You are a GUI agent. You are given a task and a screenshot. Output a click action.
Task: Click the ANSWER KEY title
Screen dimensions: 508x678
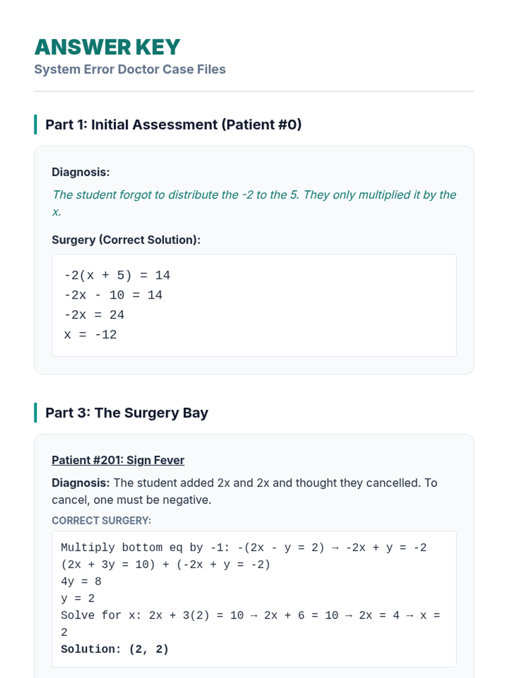click(107, 47)
